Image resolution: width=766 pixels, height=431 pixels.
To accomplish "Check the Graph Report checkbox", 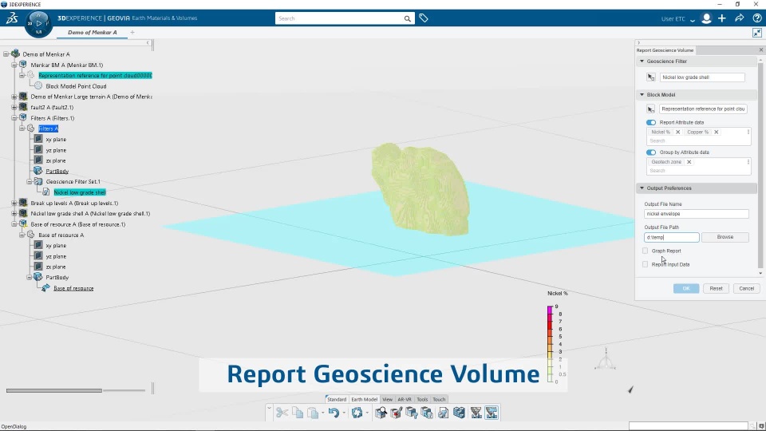I will 646,251.
